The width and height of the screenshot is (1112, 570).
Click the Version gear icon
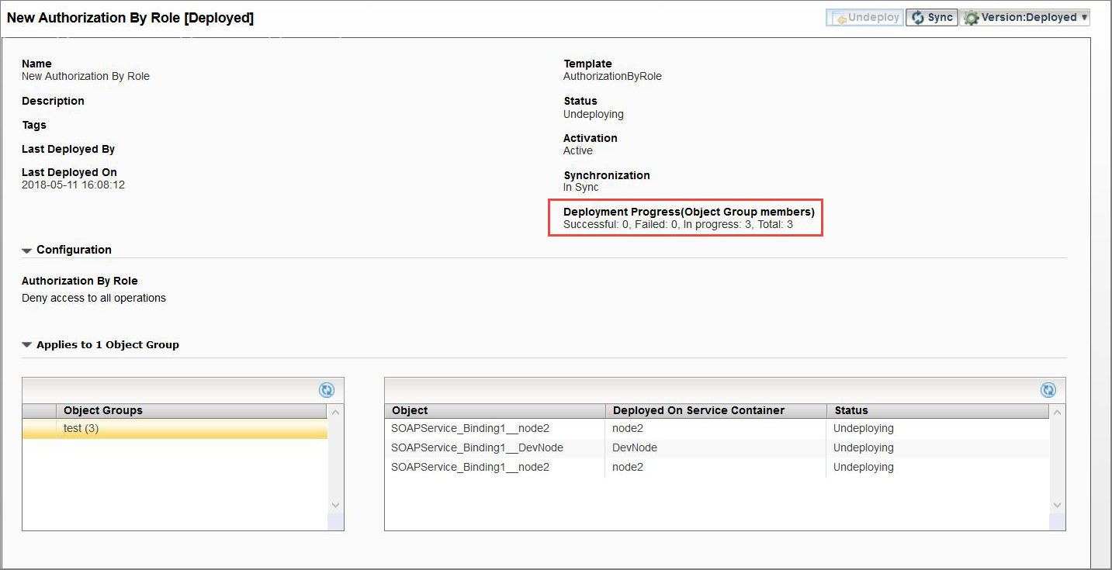971,16
